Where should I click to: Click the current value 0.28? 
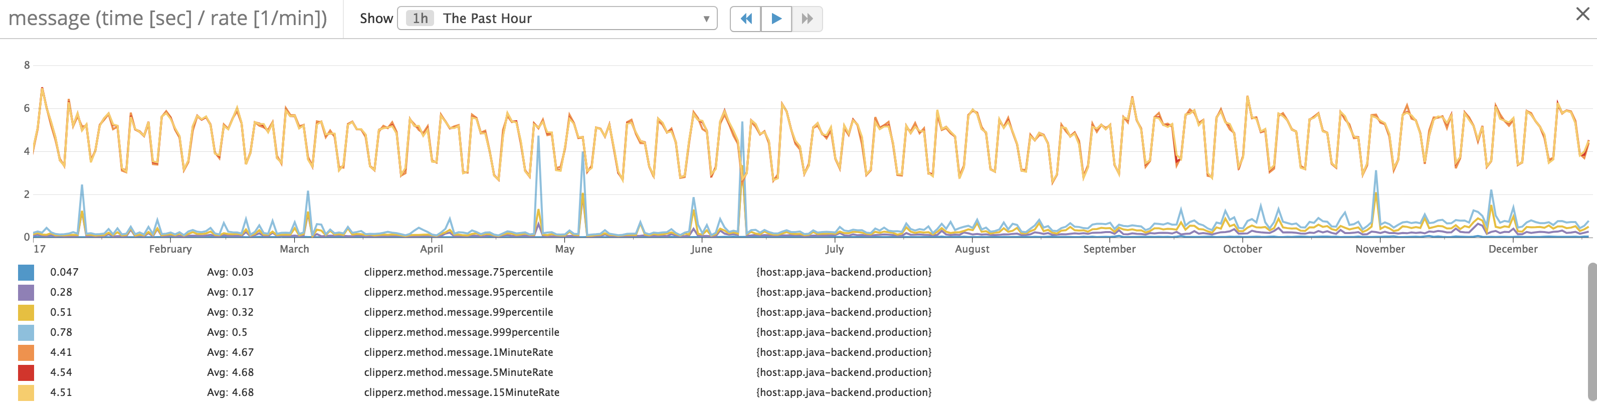point(61,292)
